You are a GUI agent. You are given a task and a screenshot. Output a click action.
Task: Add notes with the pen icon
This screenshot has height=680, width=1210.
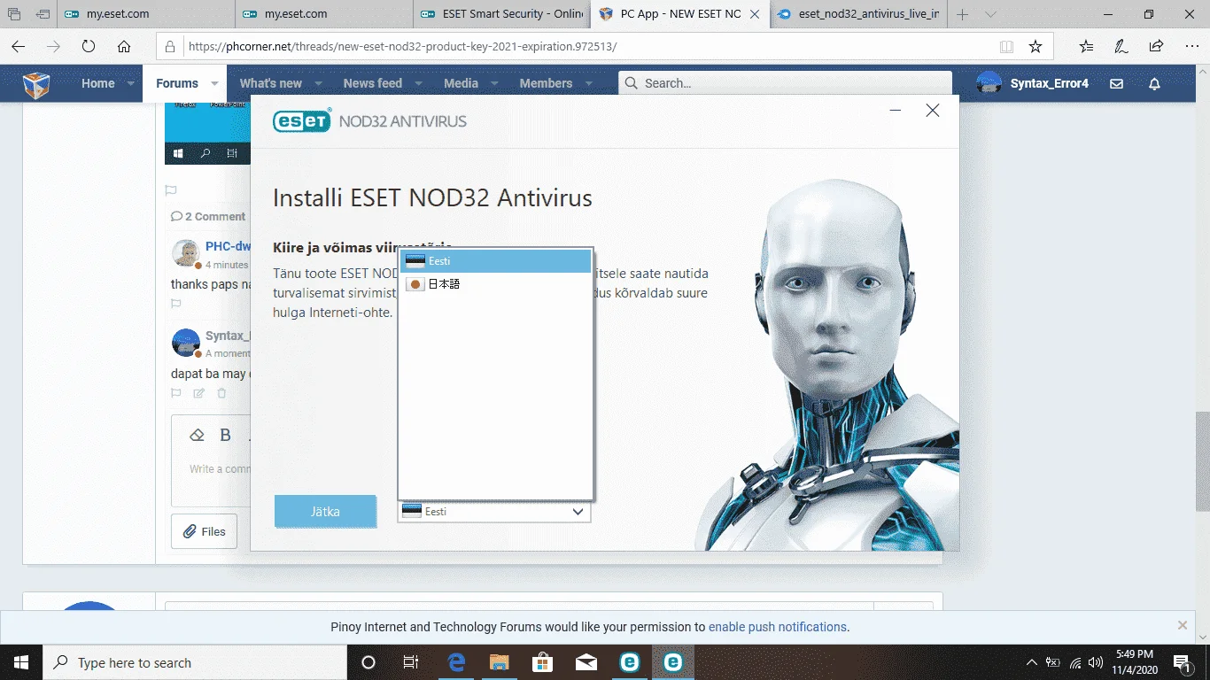[x=1121, y=47]
